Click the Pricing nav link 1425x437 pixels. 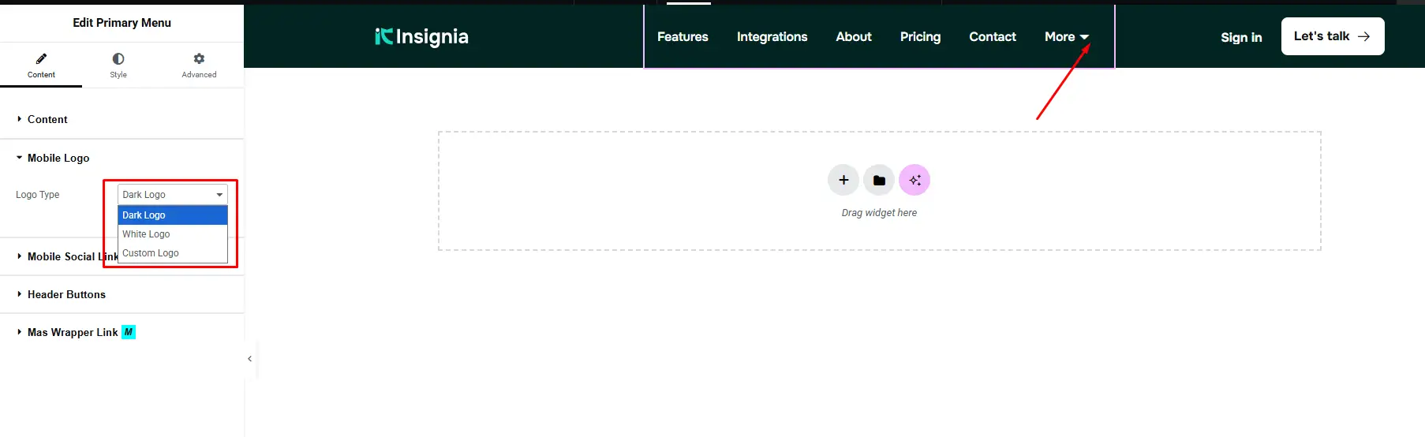920,36
